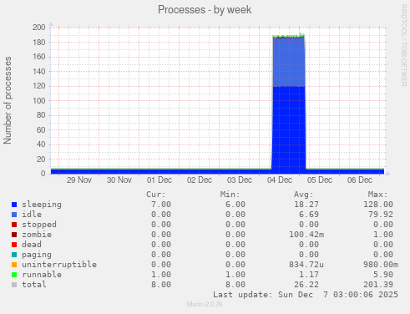Image resolution: width=410 pixels, height=314 pixels.
Task: Click idle max value 79.92
Action: pyautogui.click(x=381, y=215)
